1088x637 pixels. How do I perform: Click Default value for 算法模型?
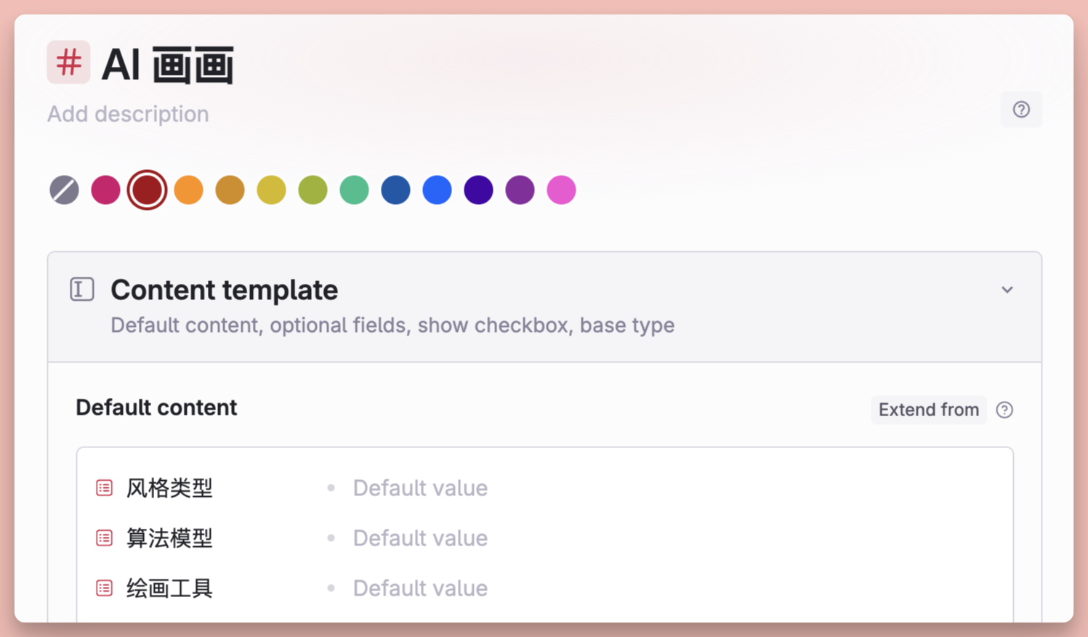click(420, 538)
